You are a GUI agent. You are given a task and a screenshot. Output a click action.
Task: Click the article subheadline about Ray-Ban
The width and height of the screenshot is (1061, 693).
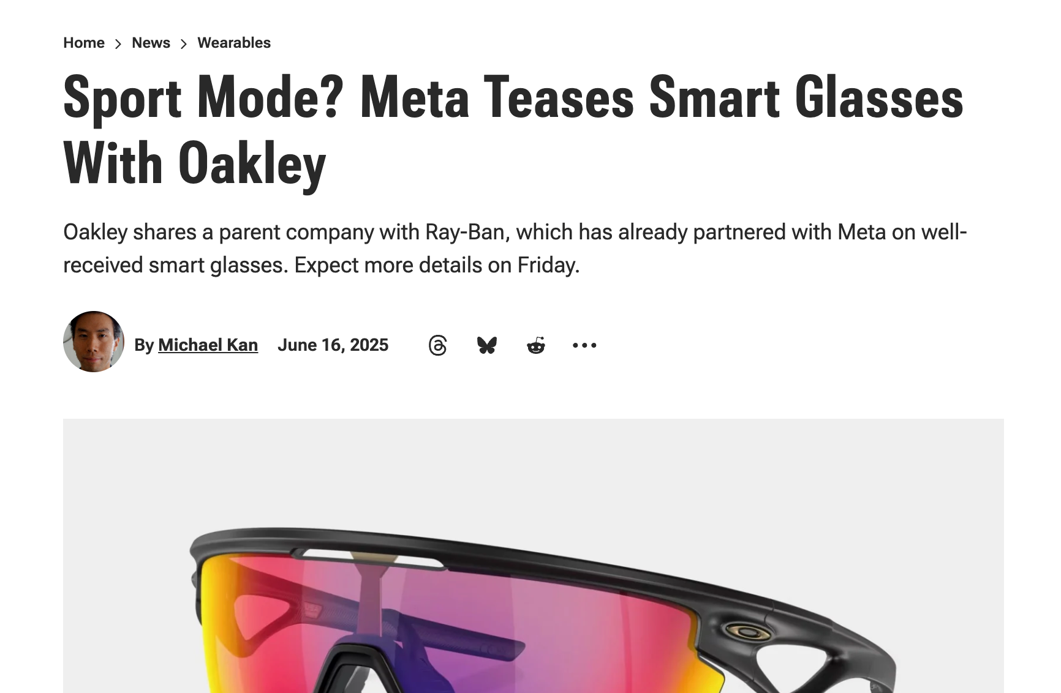[515, 249]
